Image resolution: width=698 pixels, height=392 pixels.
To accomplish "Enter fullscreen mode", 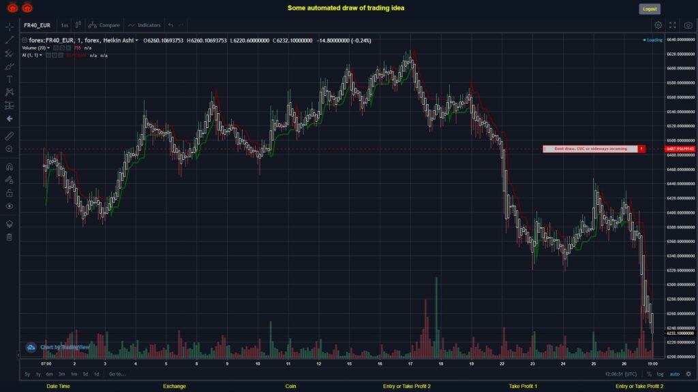I will pos(673,25).
